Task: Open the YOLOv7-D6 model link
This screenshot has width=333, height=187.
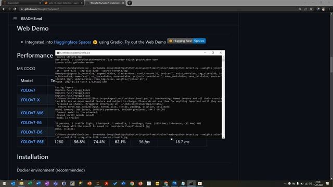Action: click(31, 132)
